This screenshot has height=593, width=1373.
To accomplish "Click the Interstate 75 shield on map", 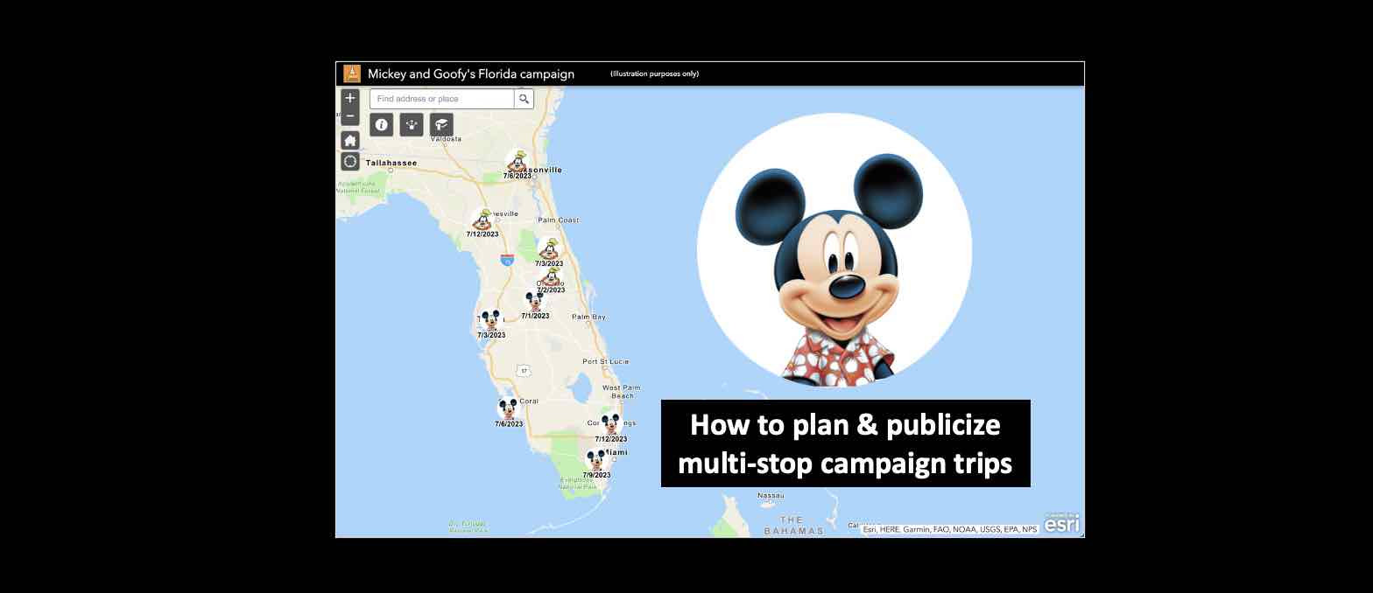I will (507, 260).
